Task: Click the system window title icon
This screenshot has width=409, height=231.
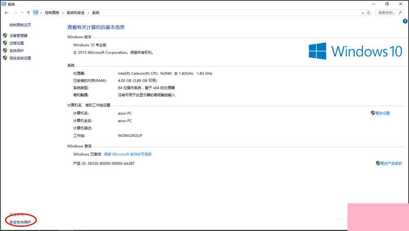Action: point(4,4)
